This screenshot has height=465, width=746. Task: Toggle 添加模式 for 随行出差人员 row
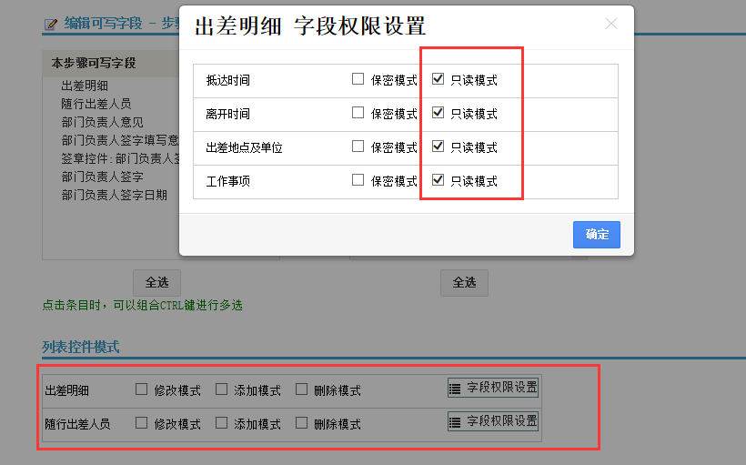click(x=221, y=422)
